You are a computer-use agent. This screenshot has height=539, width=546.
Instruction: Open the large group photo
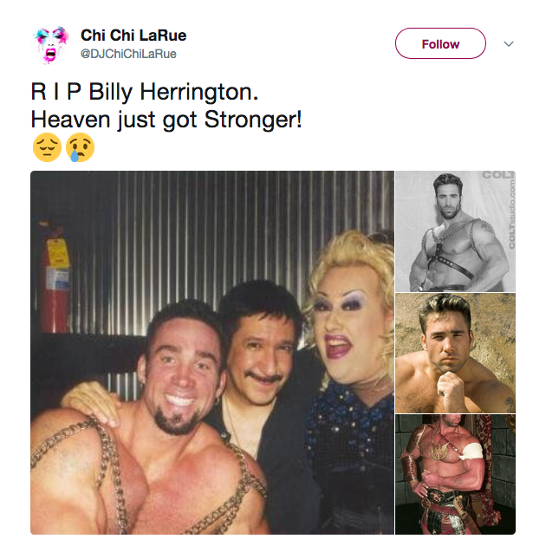(212, 353)
